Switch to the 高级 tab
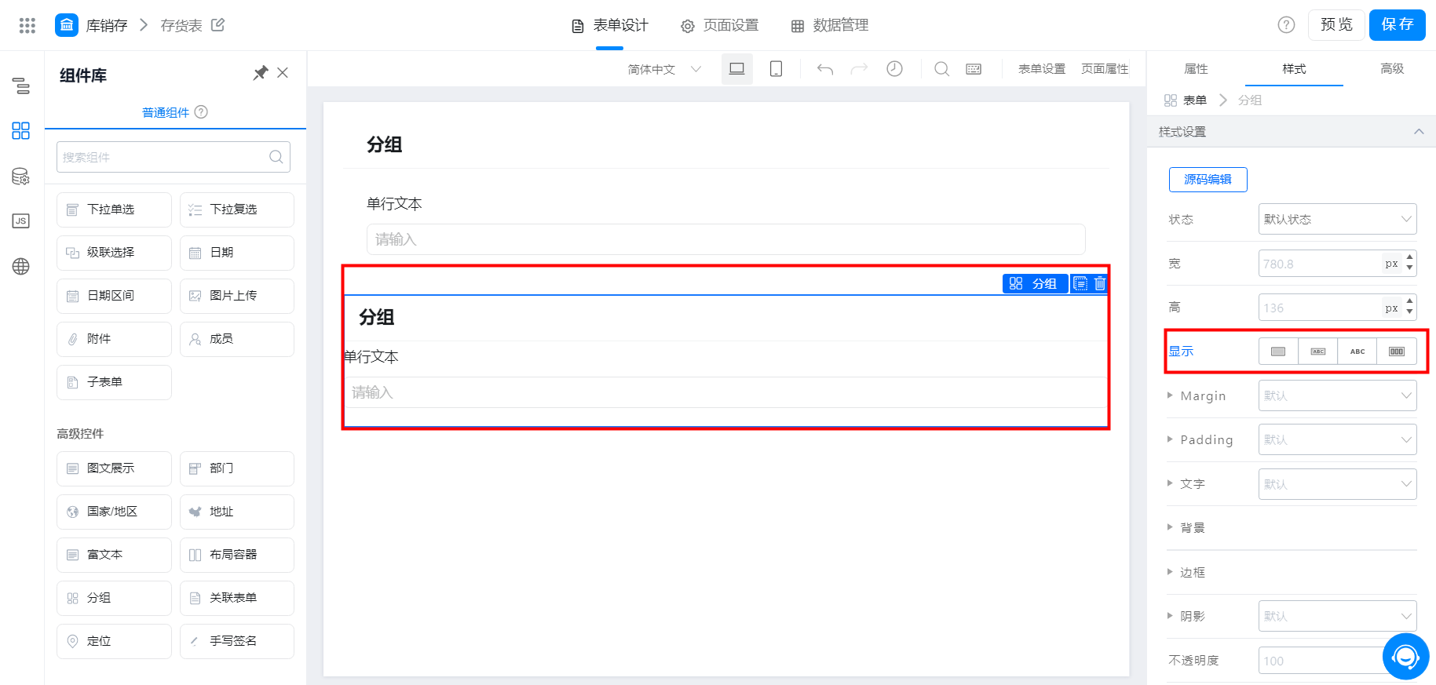1436x685 pixels. click(1391, 69)
